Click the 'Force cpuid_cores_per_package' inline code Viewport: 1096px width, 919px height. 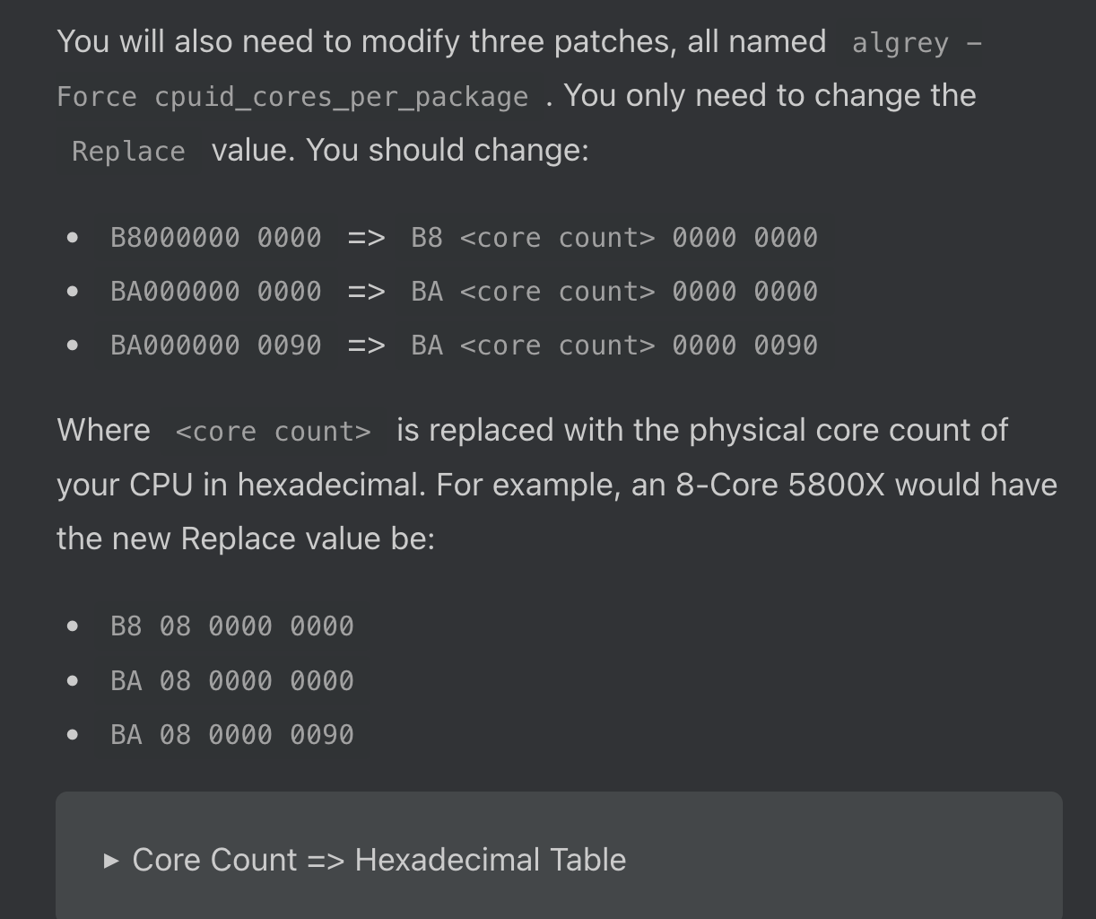tap(292, 97)
